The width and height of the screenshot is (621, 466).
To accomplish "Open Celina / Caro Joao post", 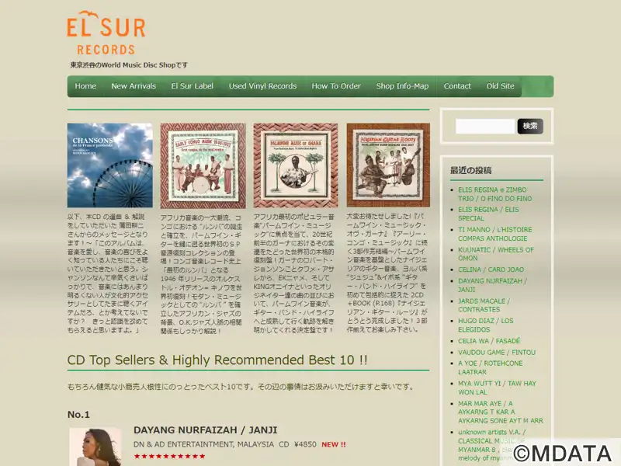I will coord(491,270).
